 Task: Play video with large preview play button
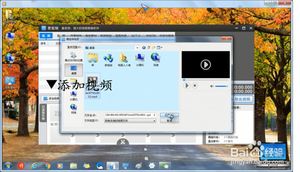[206, 65]
